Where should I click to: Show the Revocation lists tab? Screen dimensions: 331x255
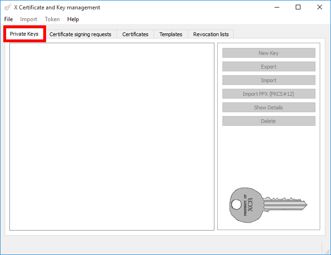click(211, 34)
